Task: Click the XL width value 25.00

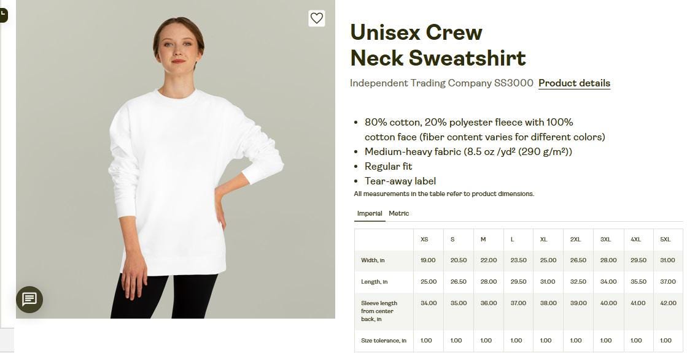Action: point(548,260)
